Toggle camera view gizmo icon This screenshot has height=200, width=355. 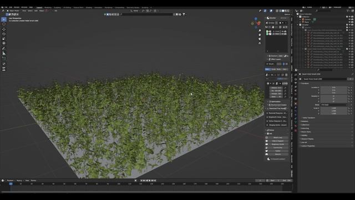click(260, 39)
